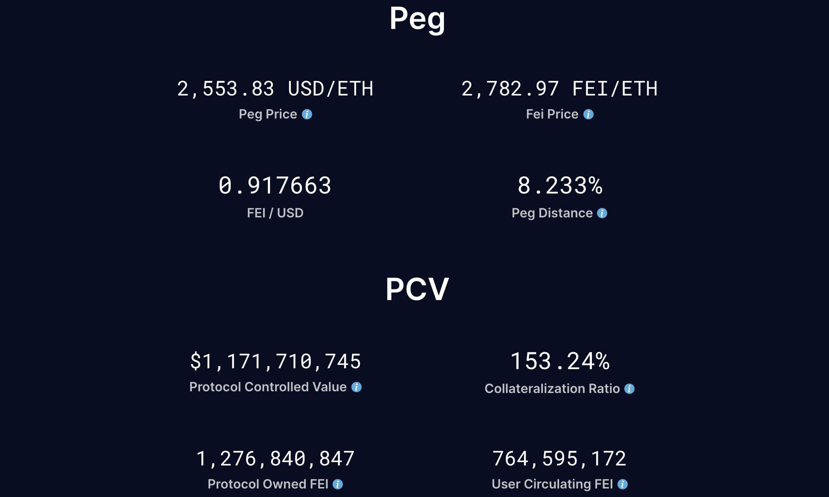Open the User Circulating FEI info icon

pos(623,484)
